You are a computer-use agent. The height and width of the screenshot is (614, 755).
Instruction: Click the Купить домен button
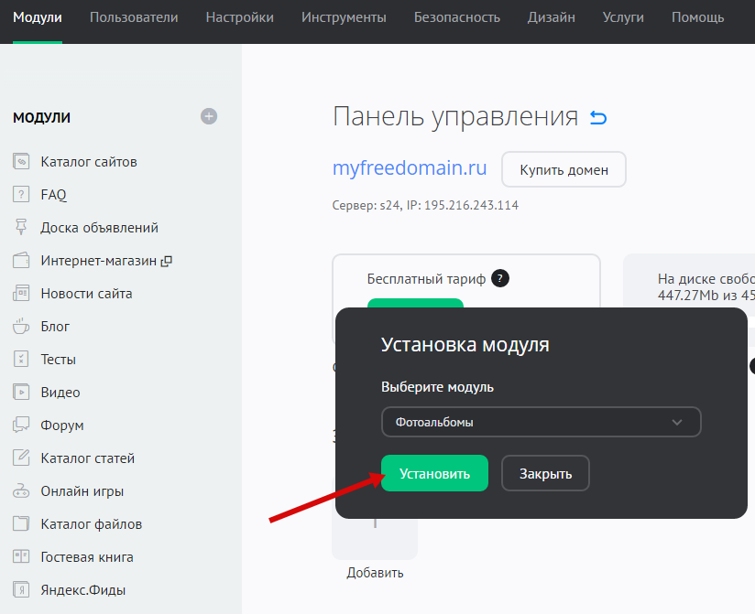click(564, 169)
